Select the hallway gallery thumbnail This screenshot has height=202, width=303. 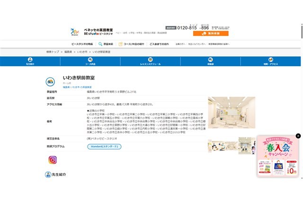coord(232,146)
